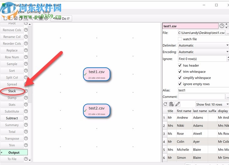Click the Open folder toolbar icon
229x165 pixels.
(x=10, y=18)
